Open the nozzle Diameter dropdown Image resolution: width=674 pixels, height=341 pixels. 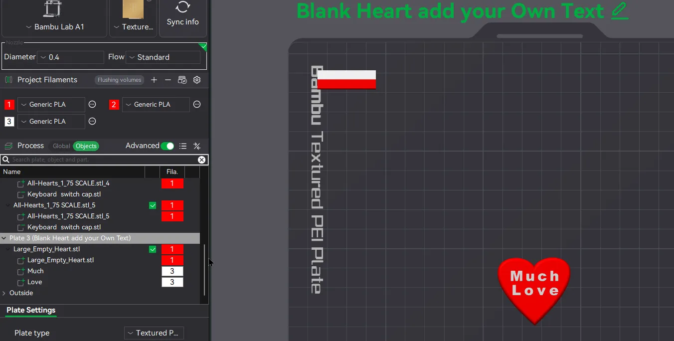point(71,57)
